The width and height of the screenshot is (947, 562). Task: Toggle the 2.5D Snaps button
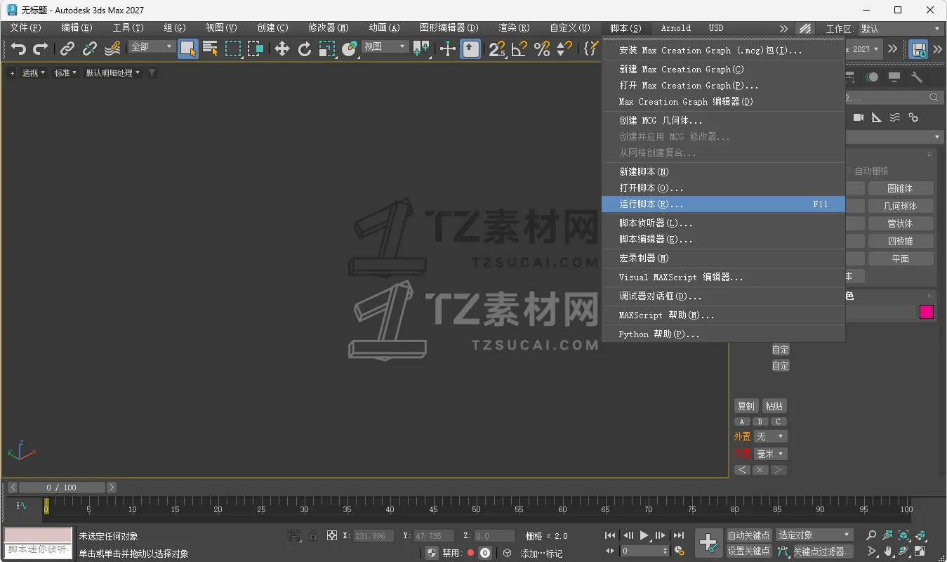pos(497,48)
